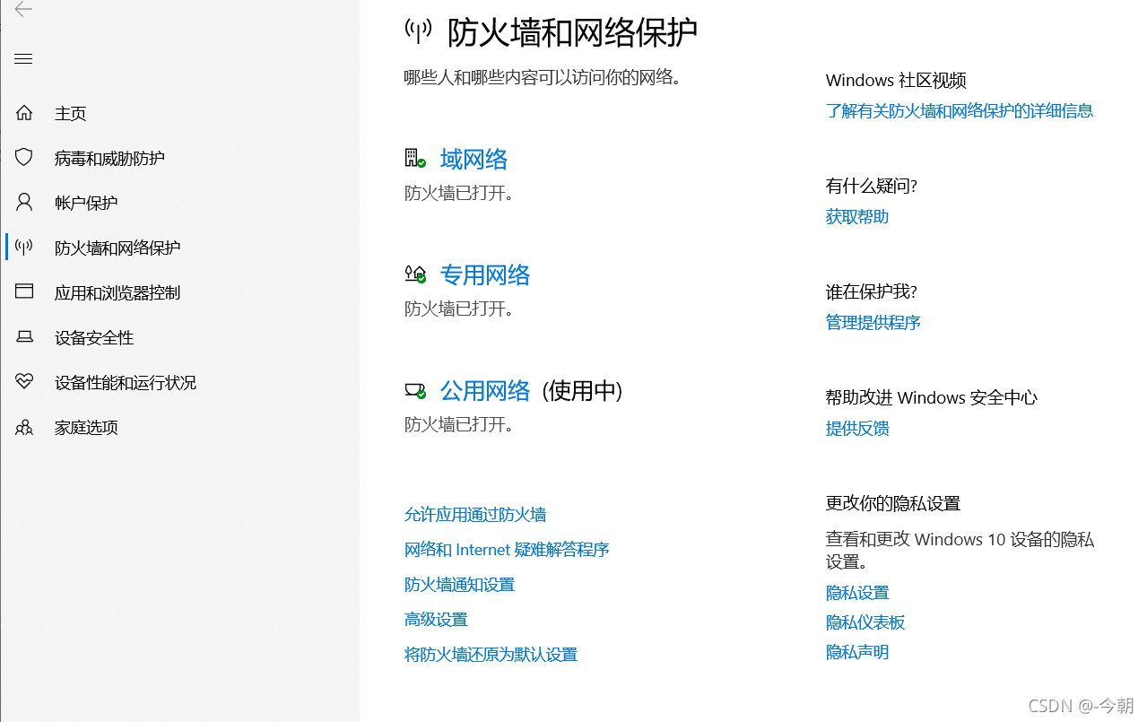Screen dimensions: 1147x722
Task: Open 家庭选项 section
Action: [x=86, y=427]
